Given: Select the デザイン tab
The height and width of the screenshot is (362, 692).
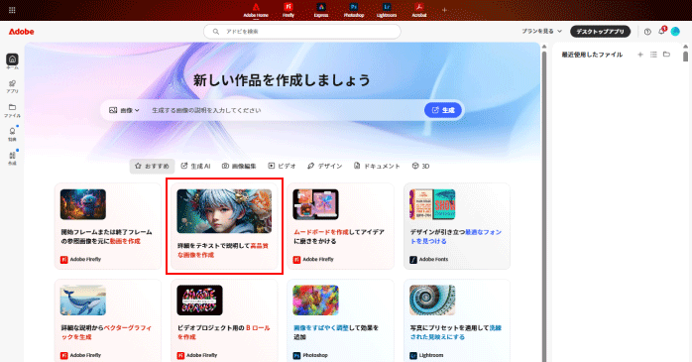Looking at the screenshot, I should [x=325, y=166].
